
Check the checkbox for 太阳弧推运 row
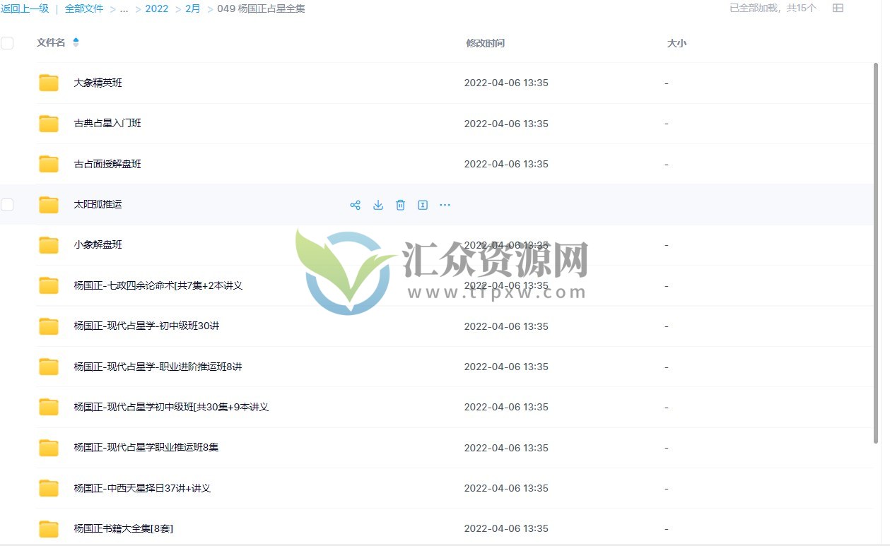(7, 204)
